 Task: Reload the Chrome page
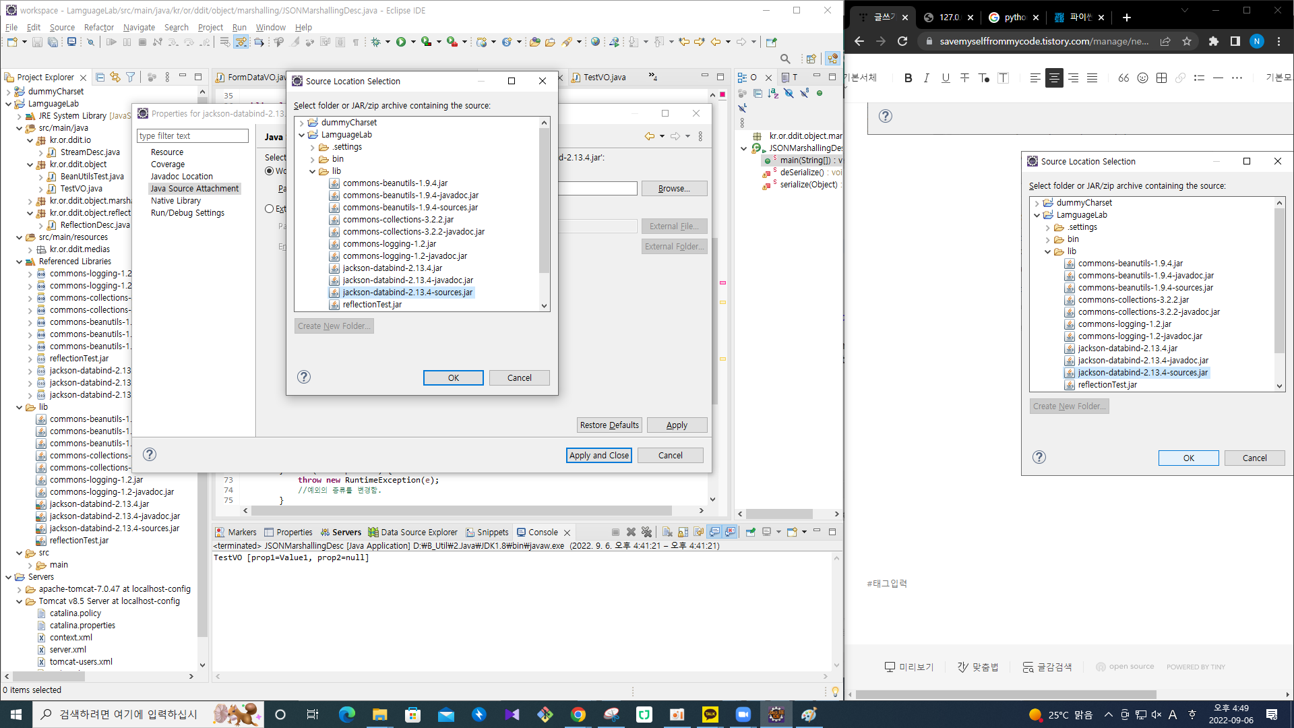point(902,41)
